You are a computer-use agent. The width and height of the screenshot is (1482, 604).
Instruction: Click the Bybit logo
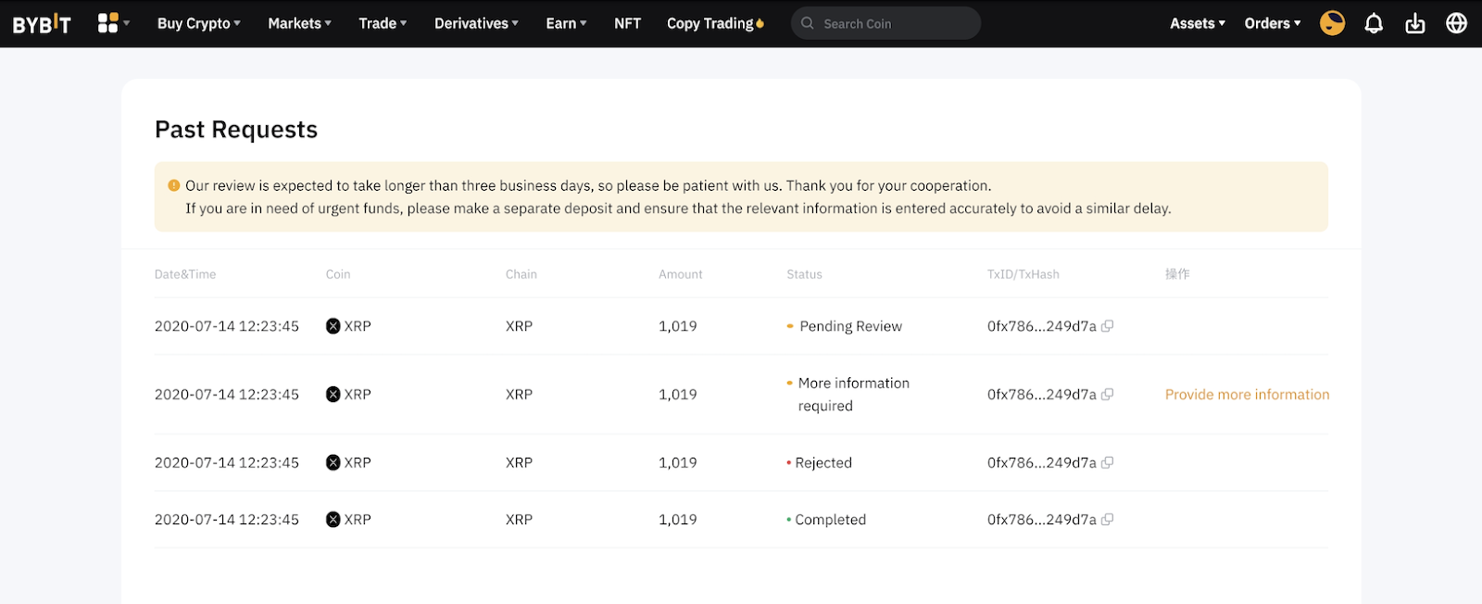point(42,24)
